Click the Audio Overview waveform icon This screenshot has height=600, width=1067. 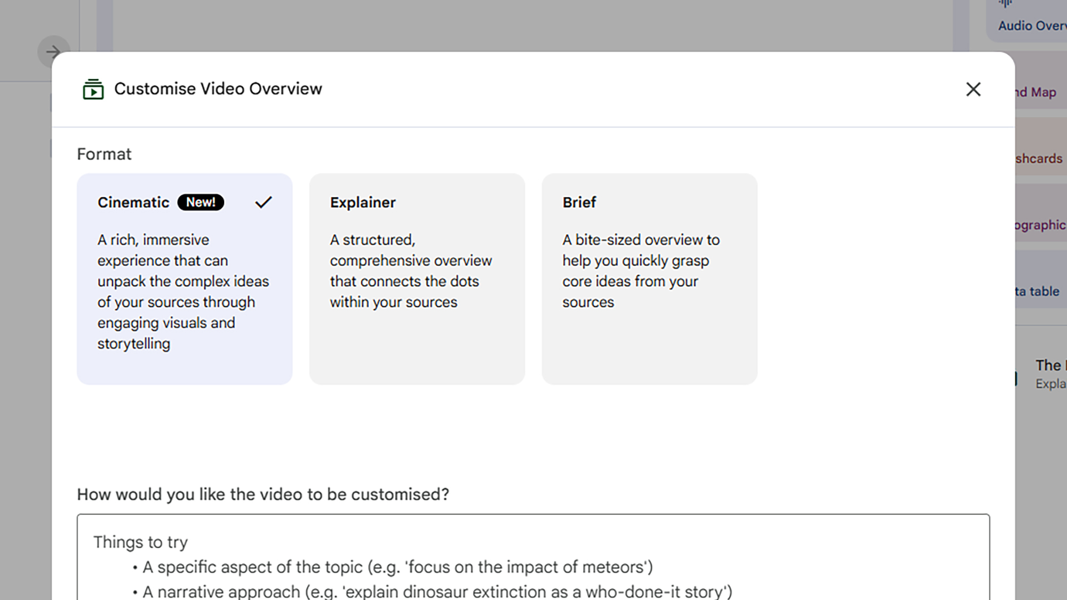point(1006,4)
